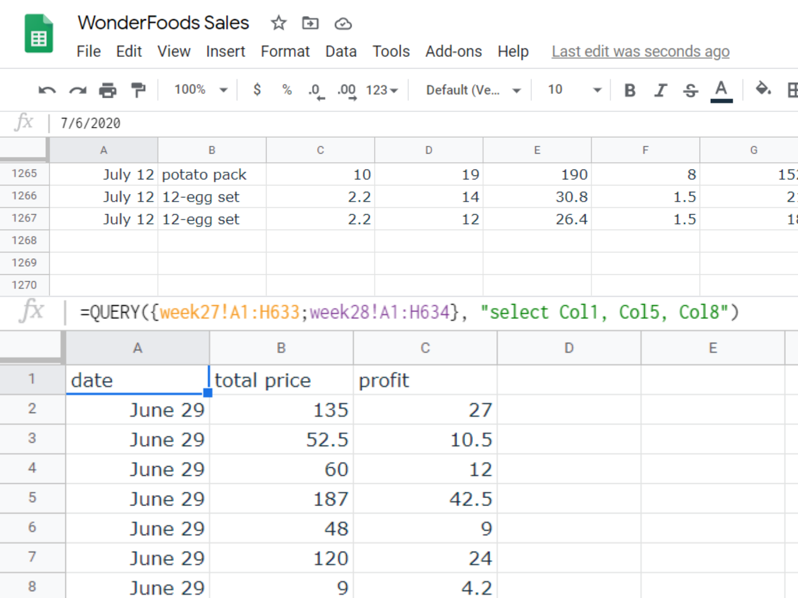
Task: Apply percent format icon
Action: click(287, 90)
